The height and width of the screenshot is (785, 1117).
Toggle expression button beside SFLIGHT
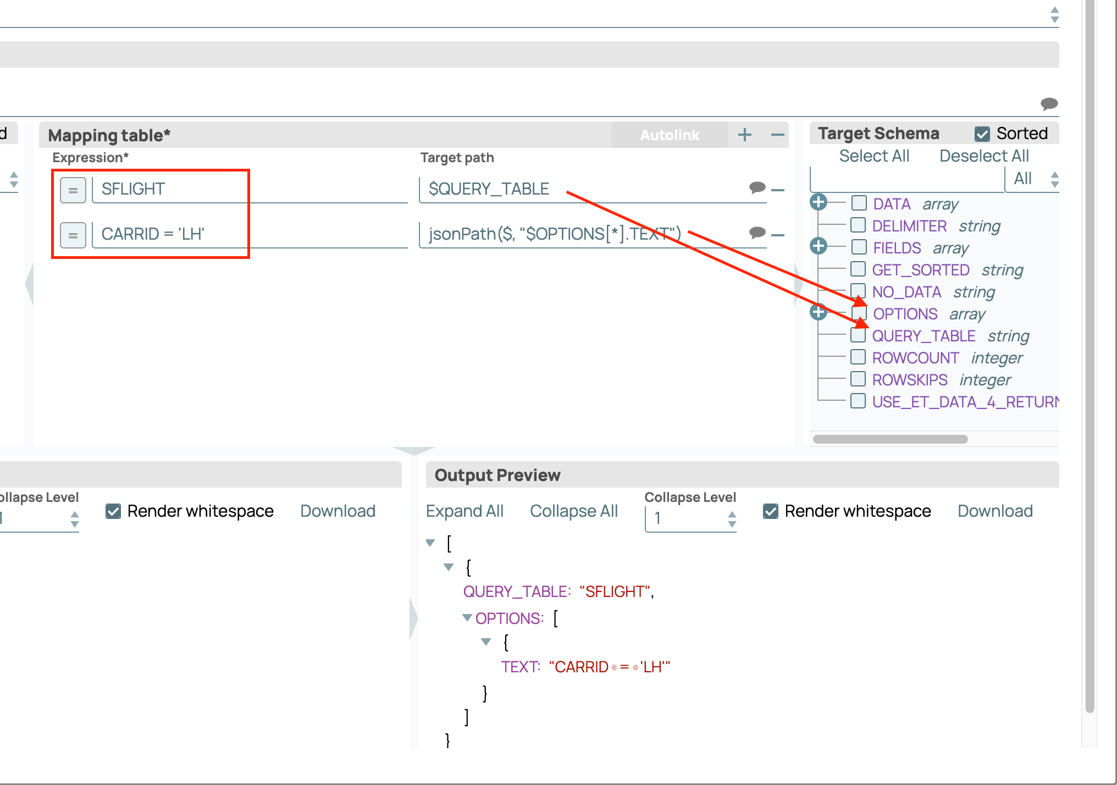pyautogui.click(x=73, y=190)
